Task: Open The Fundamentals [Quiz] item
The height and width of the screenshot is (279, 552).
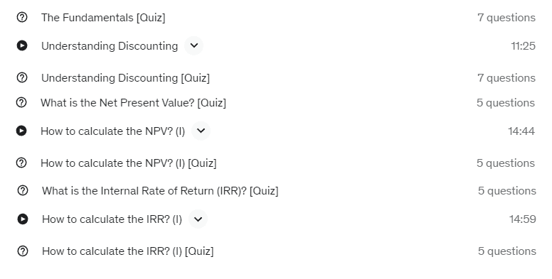Action: [x=103, y=18]
